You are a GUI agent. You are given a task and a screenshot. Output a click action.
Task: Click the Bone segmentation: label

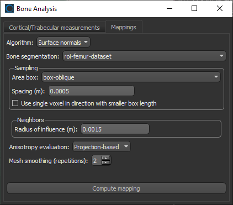pyautogui.click(x=33, y=56)
